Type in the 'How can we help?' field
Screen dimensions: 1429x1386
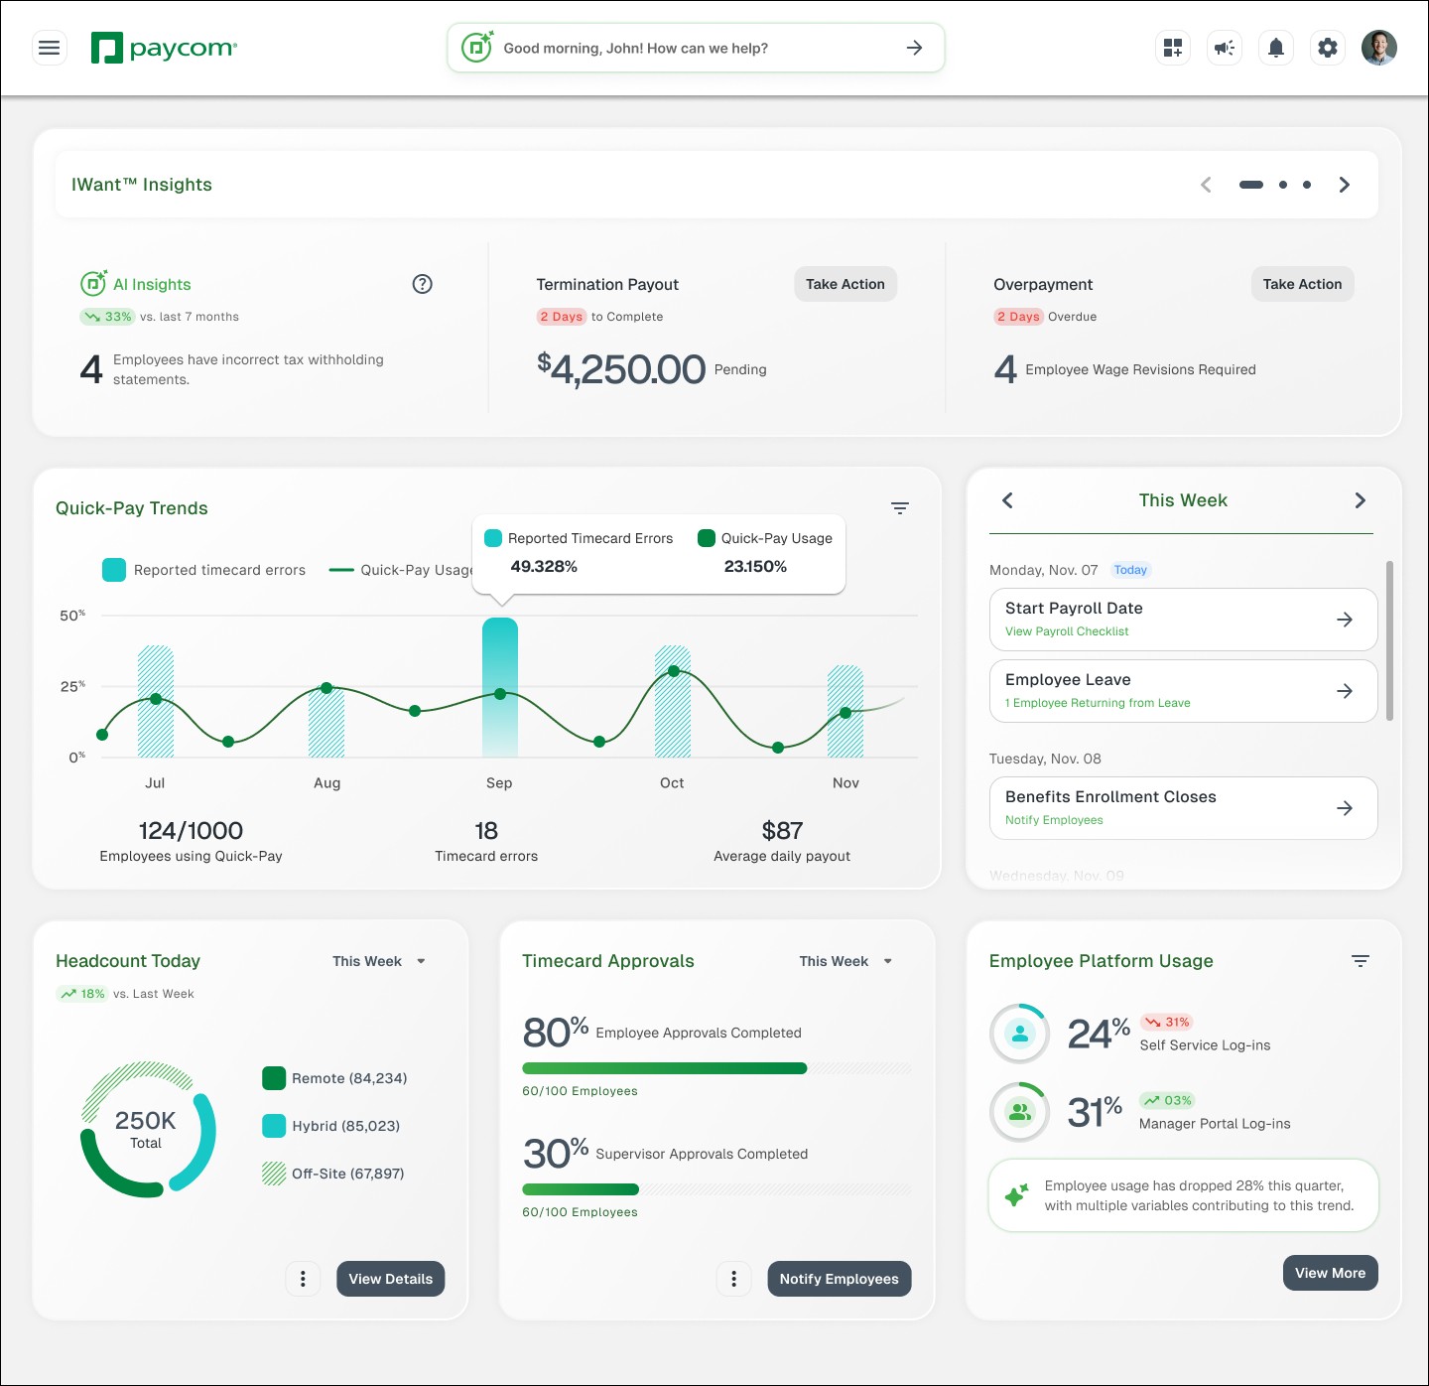coord(695,48)
